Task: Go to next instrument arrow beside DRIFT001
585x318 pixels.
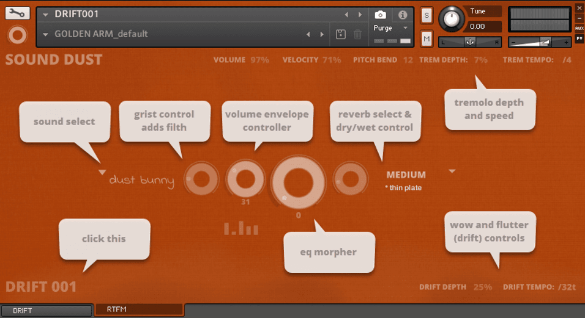Action: (360, 15)
